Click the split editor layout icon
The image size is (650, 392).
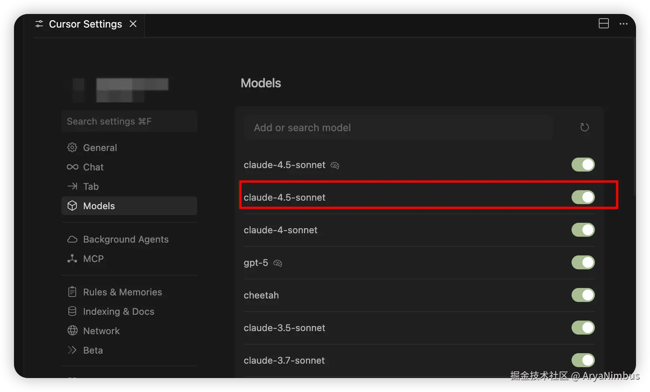[x=603, y=24]
